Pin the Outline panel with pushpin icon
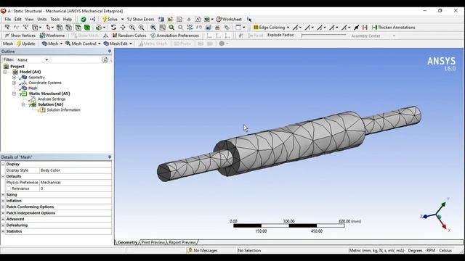Screen dimensions: 465x261 (110, 51)
